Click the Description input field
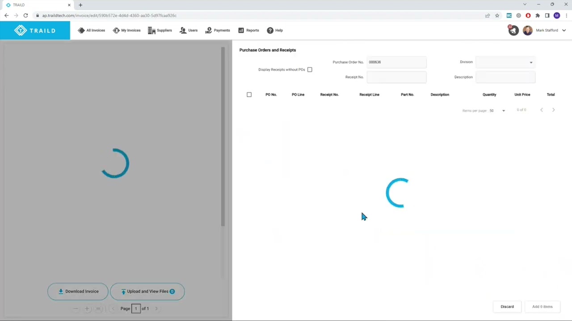 coord(505,77)
